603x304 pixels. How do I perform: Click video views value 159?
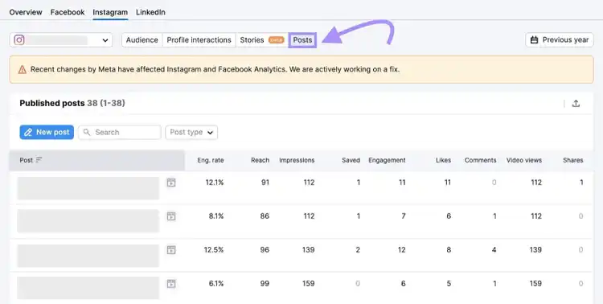(535, 284)
